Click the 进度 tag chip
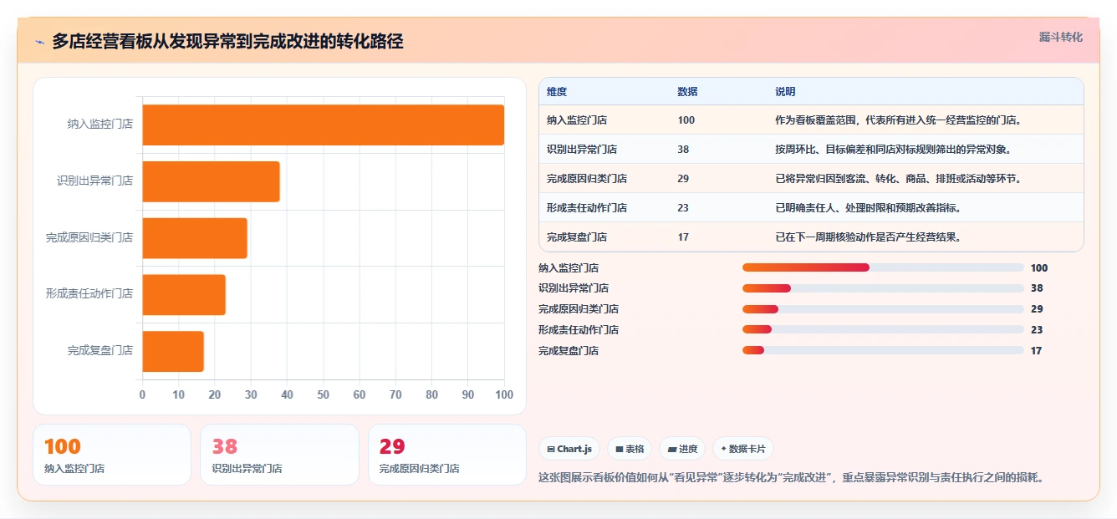1117x519 pixels. coord(682,449)
